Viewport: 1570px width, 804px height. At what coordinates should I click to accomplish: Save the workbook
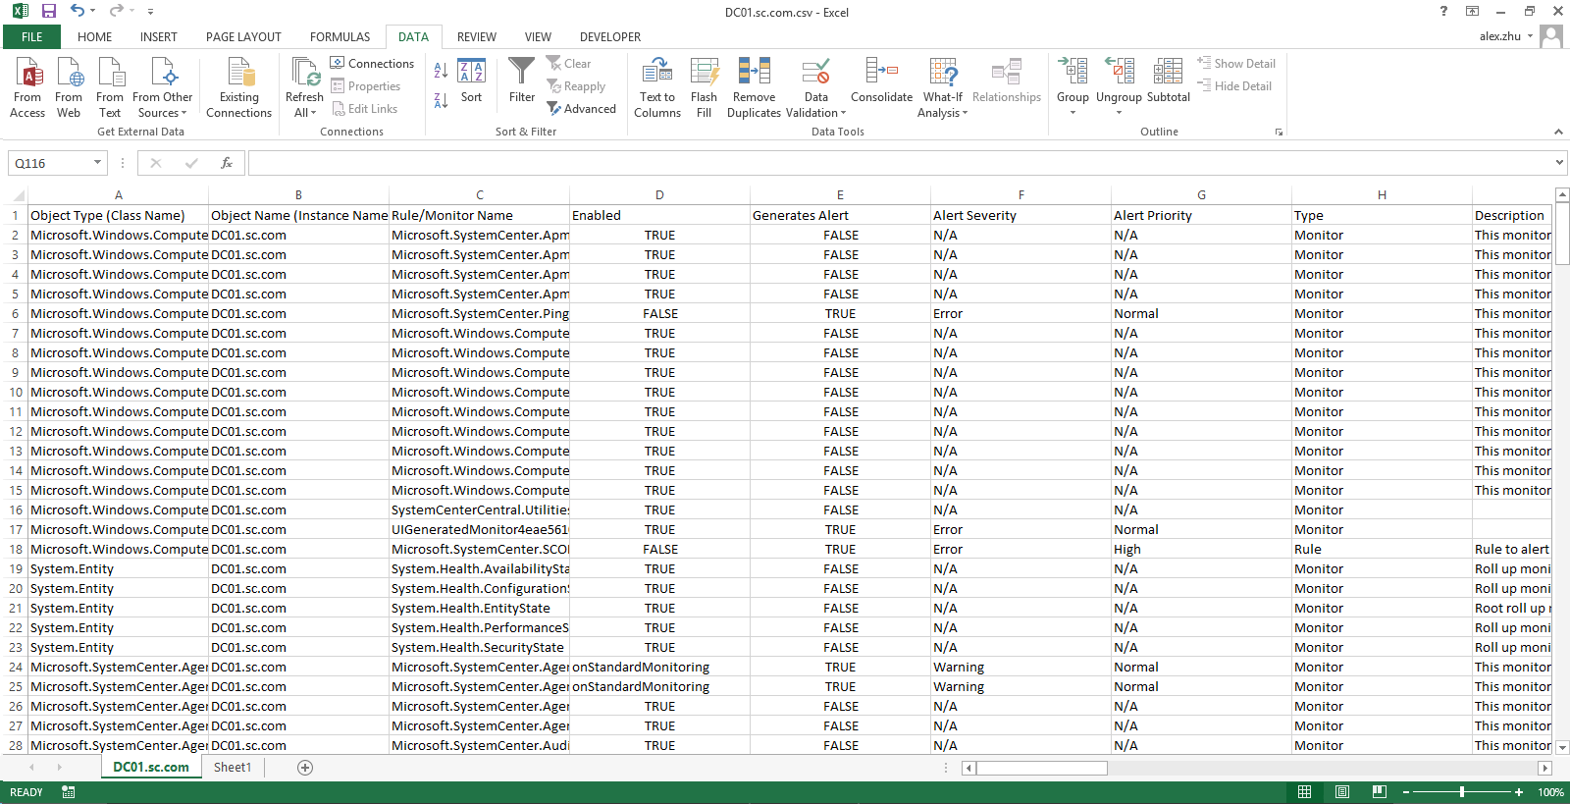point(49,11)
